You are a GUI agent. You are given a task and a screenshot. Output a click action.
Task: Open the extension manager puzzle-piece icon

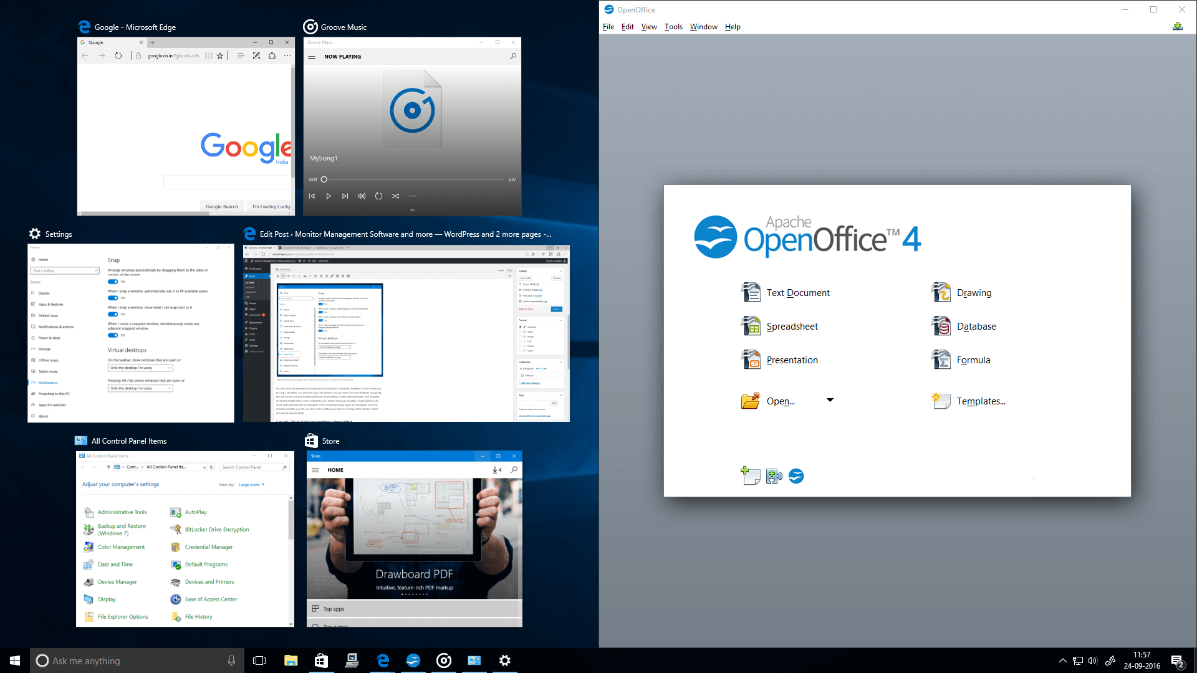click(773, 475)
